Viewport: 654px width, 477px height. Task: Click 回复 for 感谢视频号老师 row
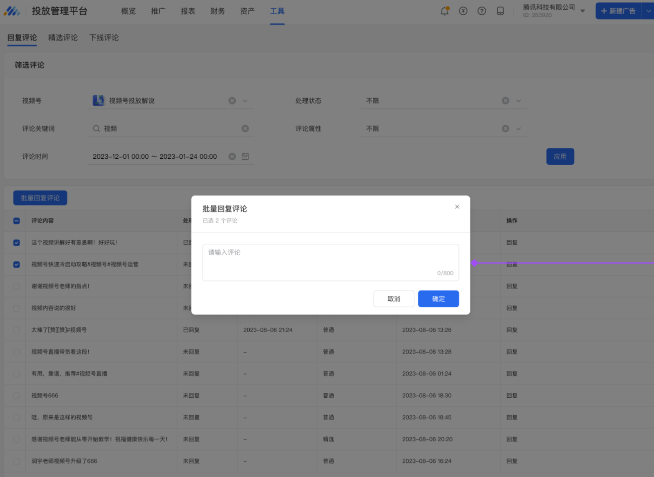click(x=512, y=439)
